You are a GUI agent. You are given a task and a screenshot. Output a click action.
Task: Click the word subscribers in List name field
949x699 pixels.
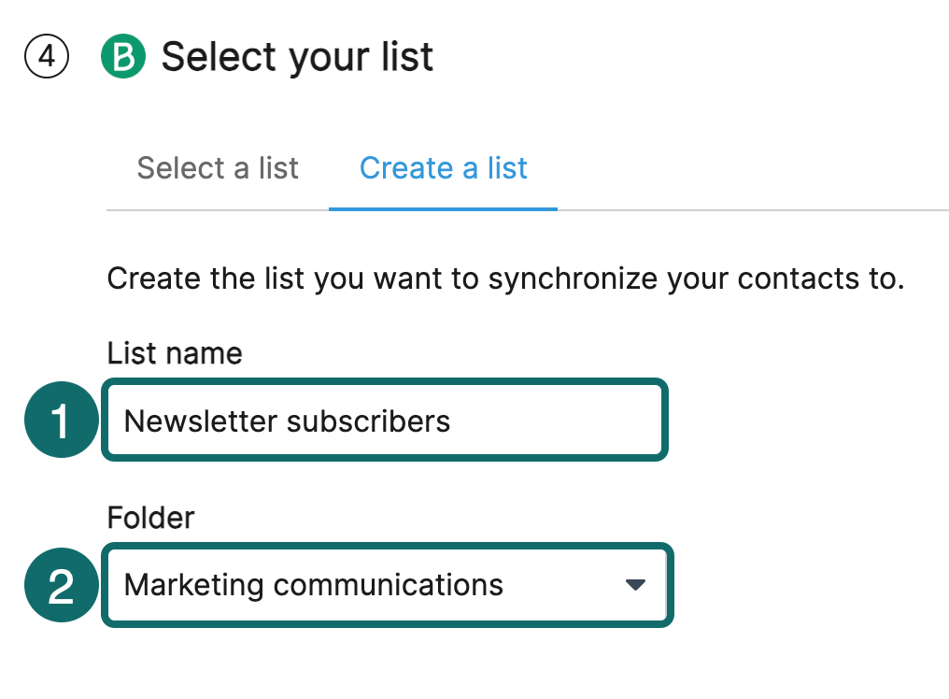tap(368, 421)
